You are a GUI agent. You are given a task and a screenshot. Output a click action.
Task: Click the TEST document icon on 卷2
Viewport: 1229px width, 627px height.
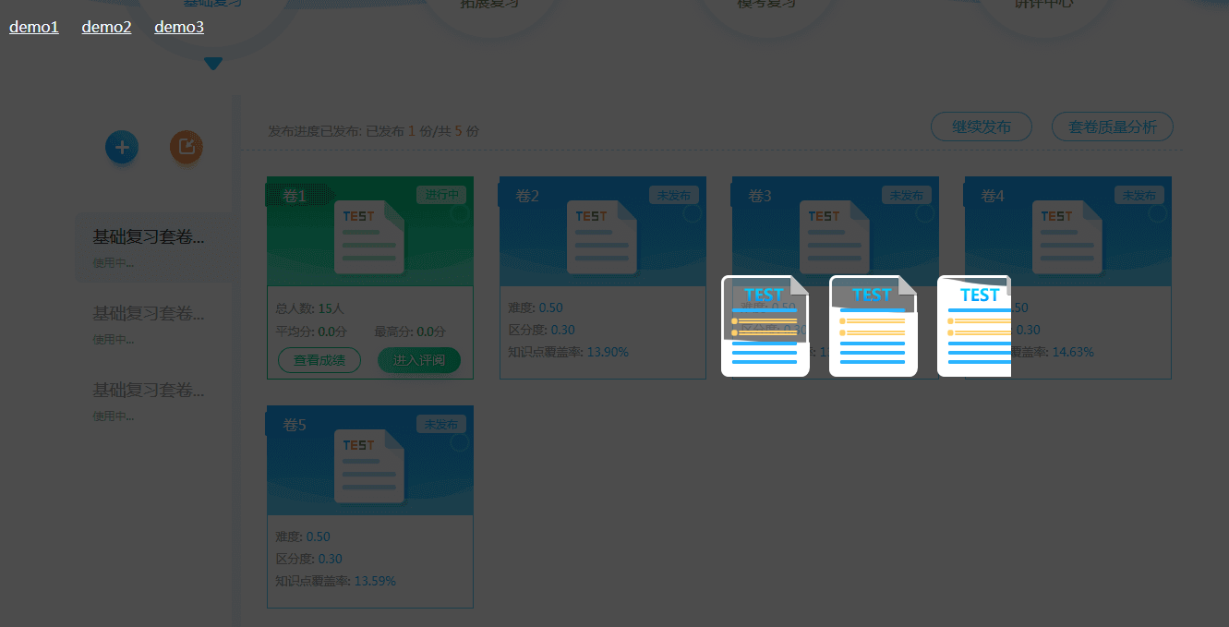click(602, 237)
